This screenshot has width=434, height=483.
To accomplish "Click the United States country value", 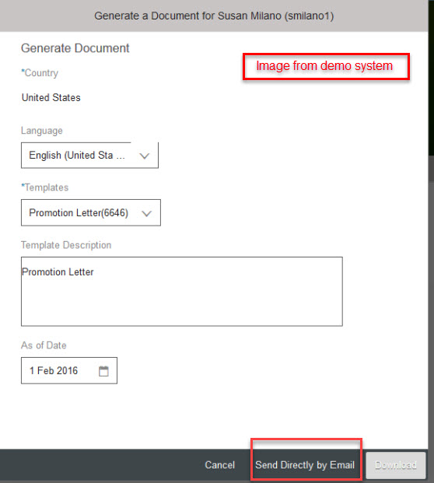I will (x=51, y=98).
